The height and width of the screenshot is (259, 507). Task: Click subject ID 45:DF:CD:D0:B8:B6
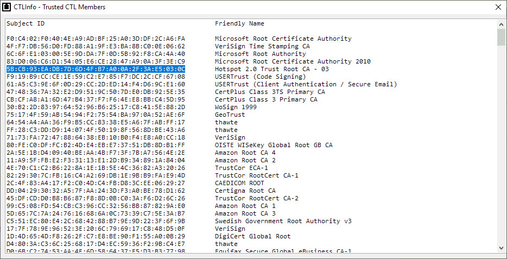click(96, 198)
